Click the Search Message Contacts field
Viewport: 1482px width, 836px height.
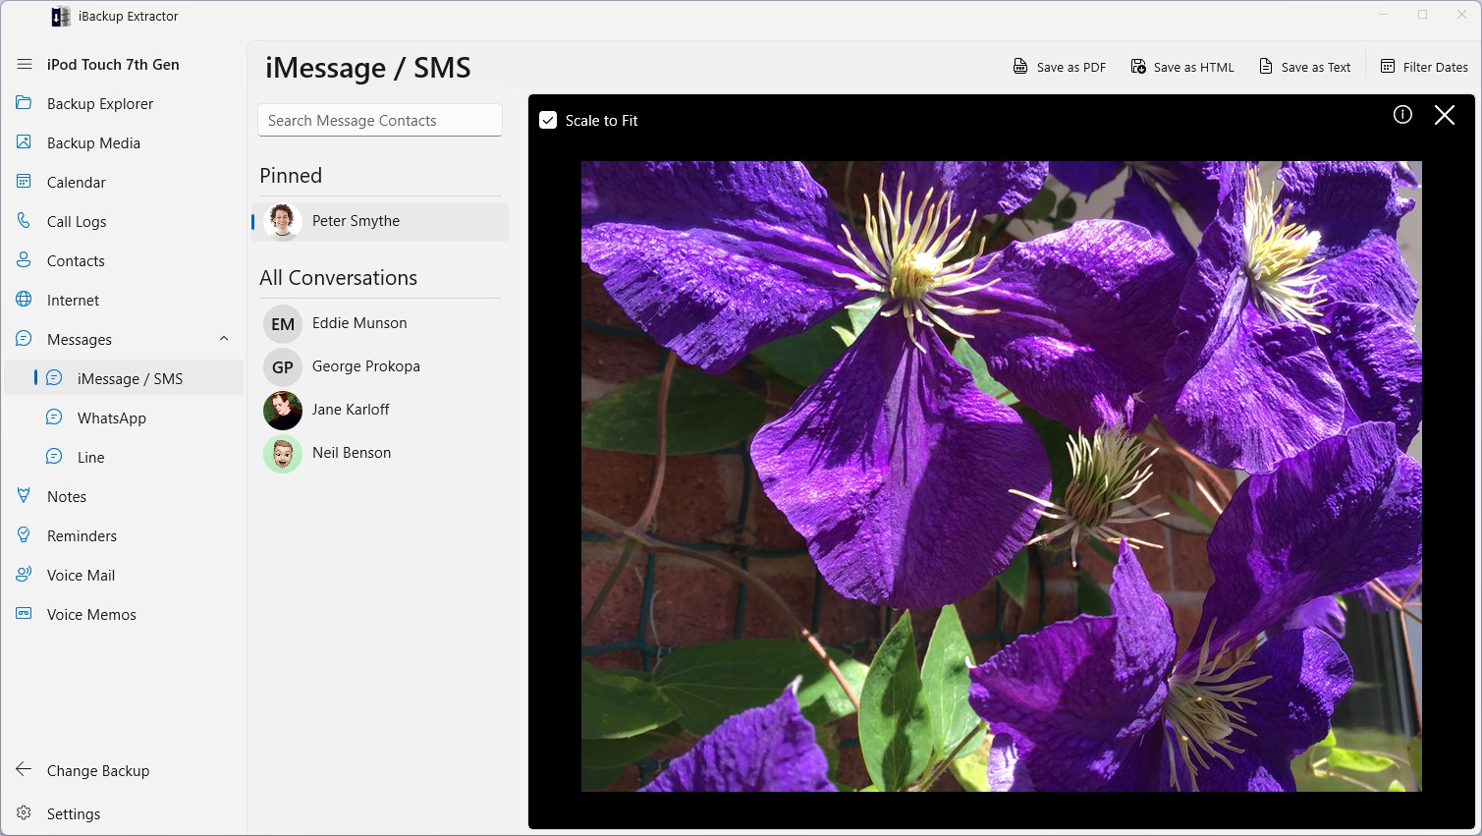pos(379,121)
